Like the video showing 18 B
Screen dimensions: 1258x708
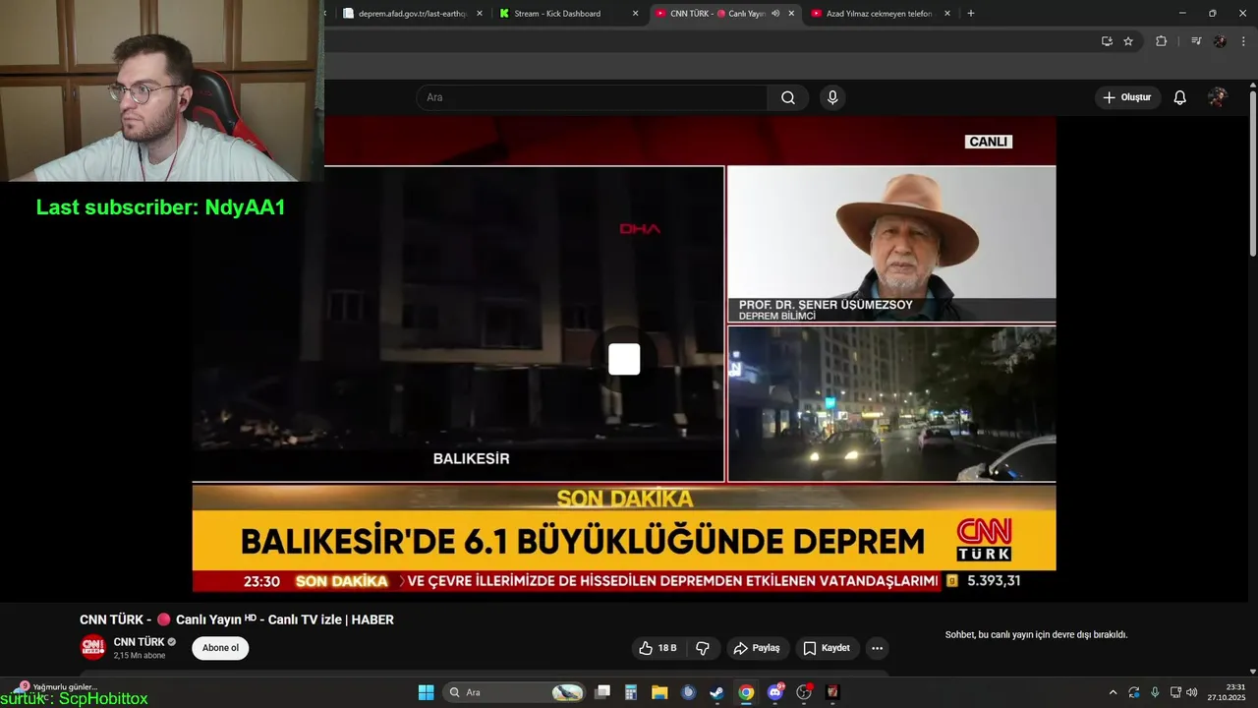(x=658, y=648)
